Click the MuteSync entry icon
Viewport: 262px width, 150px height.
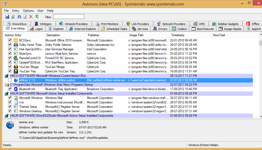tap(16, 54)
